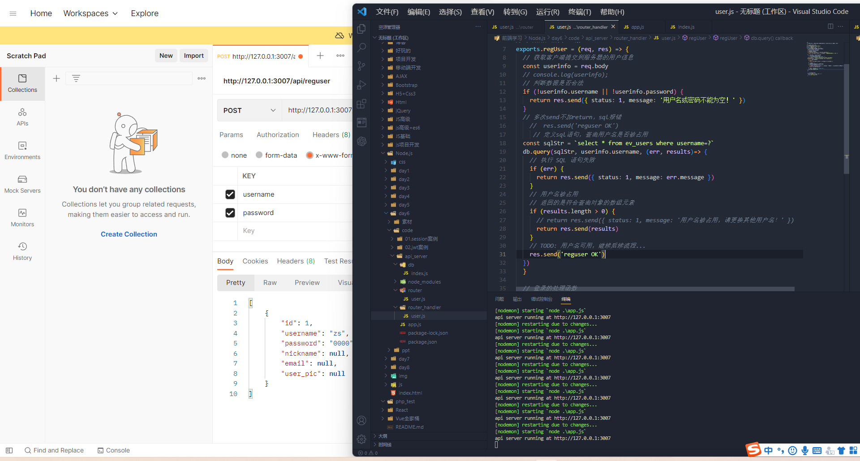860x461 pixels.
Task: Open APIs sidebar section
Action: point(22,117)
